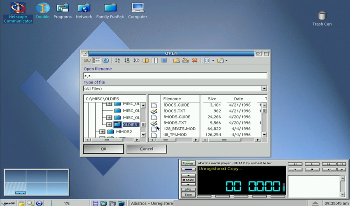Open Netscape Communicator desktop icon
Viewport: 350px width, 206px height.
point(18,13)
